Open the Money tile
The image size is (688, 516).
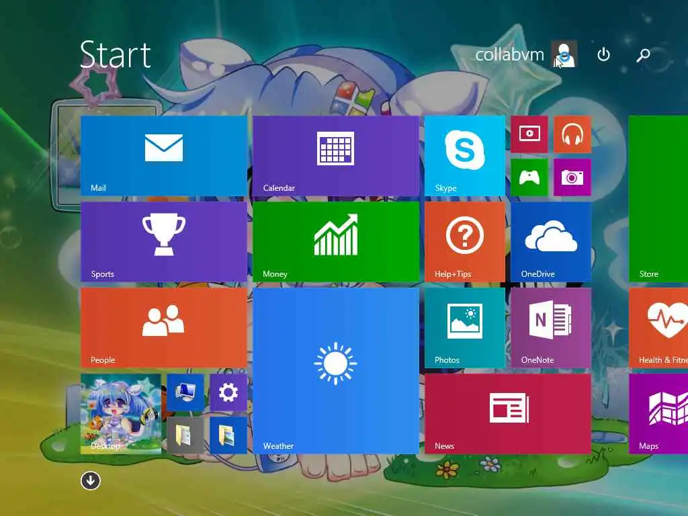point(336,242)
